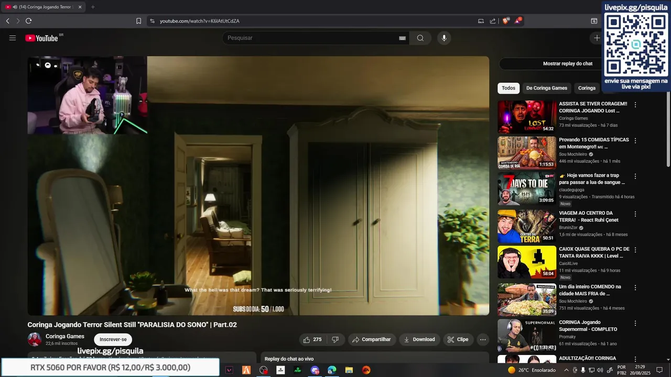Open the Coringa Games channel avatar

[35, 339]
